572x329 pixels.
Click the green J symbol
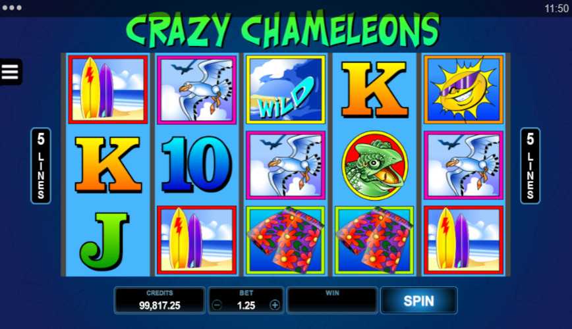(x=104, y=241)
